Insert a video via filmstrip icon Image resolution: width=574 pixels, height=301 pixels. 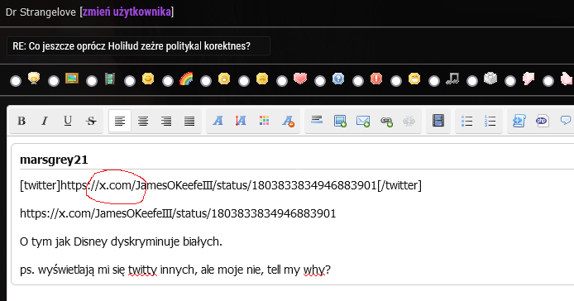point(438,120)
